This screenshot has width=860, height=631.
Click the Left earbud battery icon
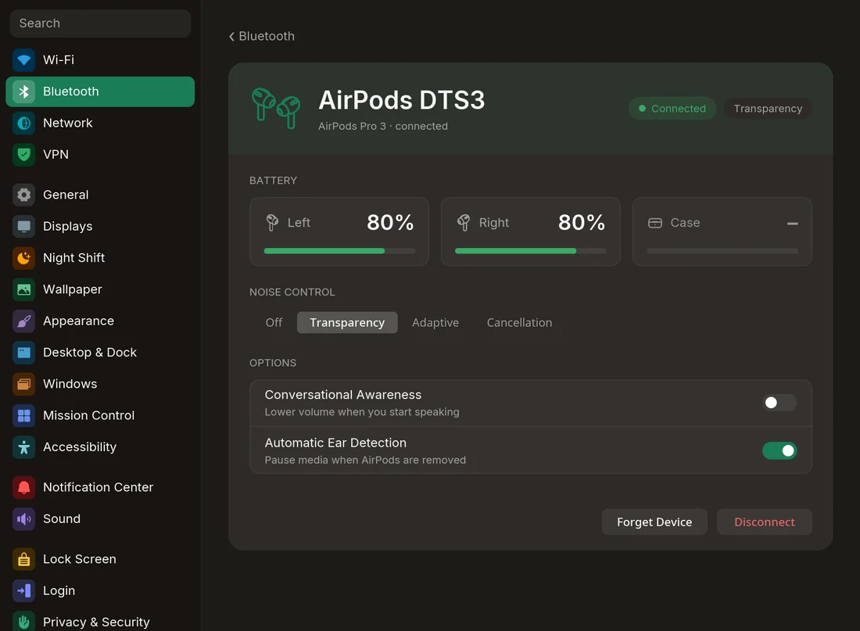(272, 223)
